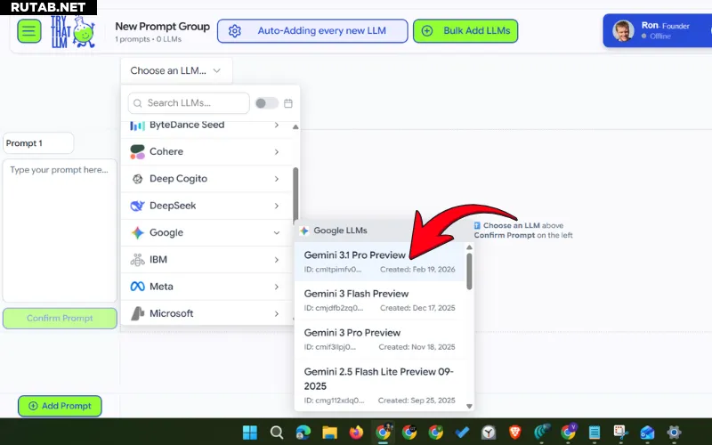712x445 pixels.
Task: Toggle the switch next to LLM search
Action: point(266,103)
